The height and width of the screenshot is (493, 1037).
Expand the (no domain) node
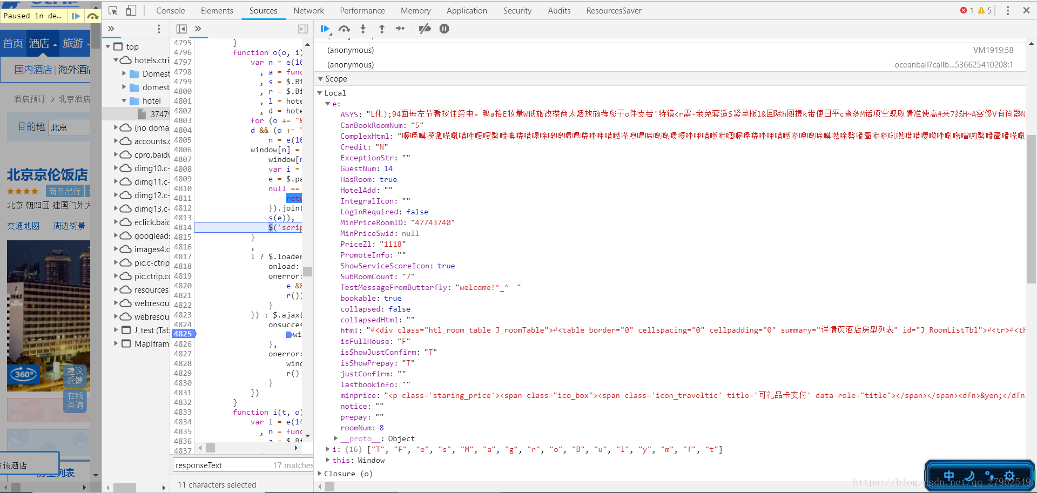(x=116, y=127)
